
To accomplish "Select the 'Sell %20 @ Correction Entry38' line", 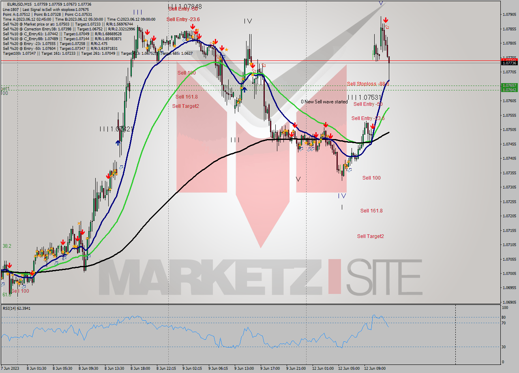I will (x=69, y=29).
